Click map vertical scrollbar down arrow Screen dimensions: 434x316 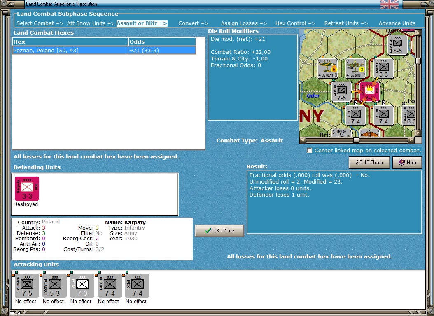click(x=418, y=133)
